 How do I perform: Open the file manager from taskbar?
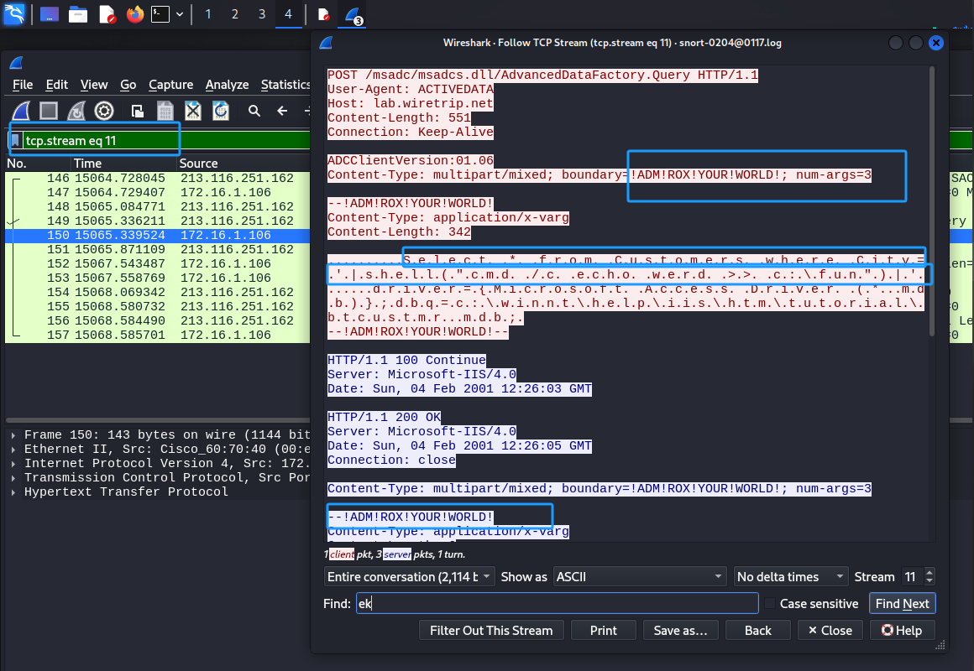[77, 14]
